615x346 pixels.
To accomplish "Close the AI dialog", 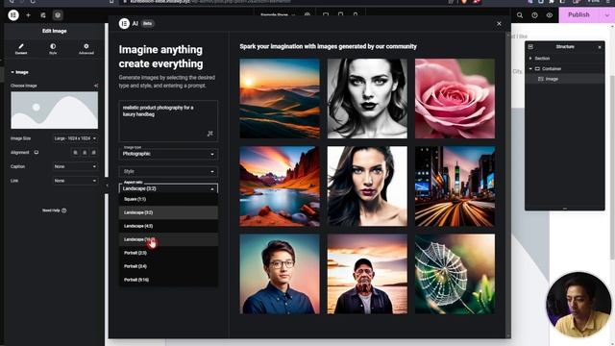I will 499,24.
